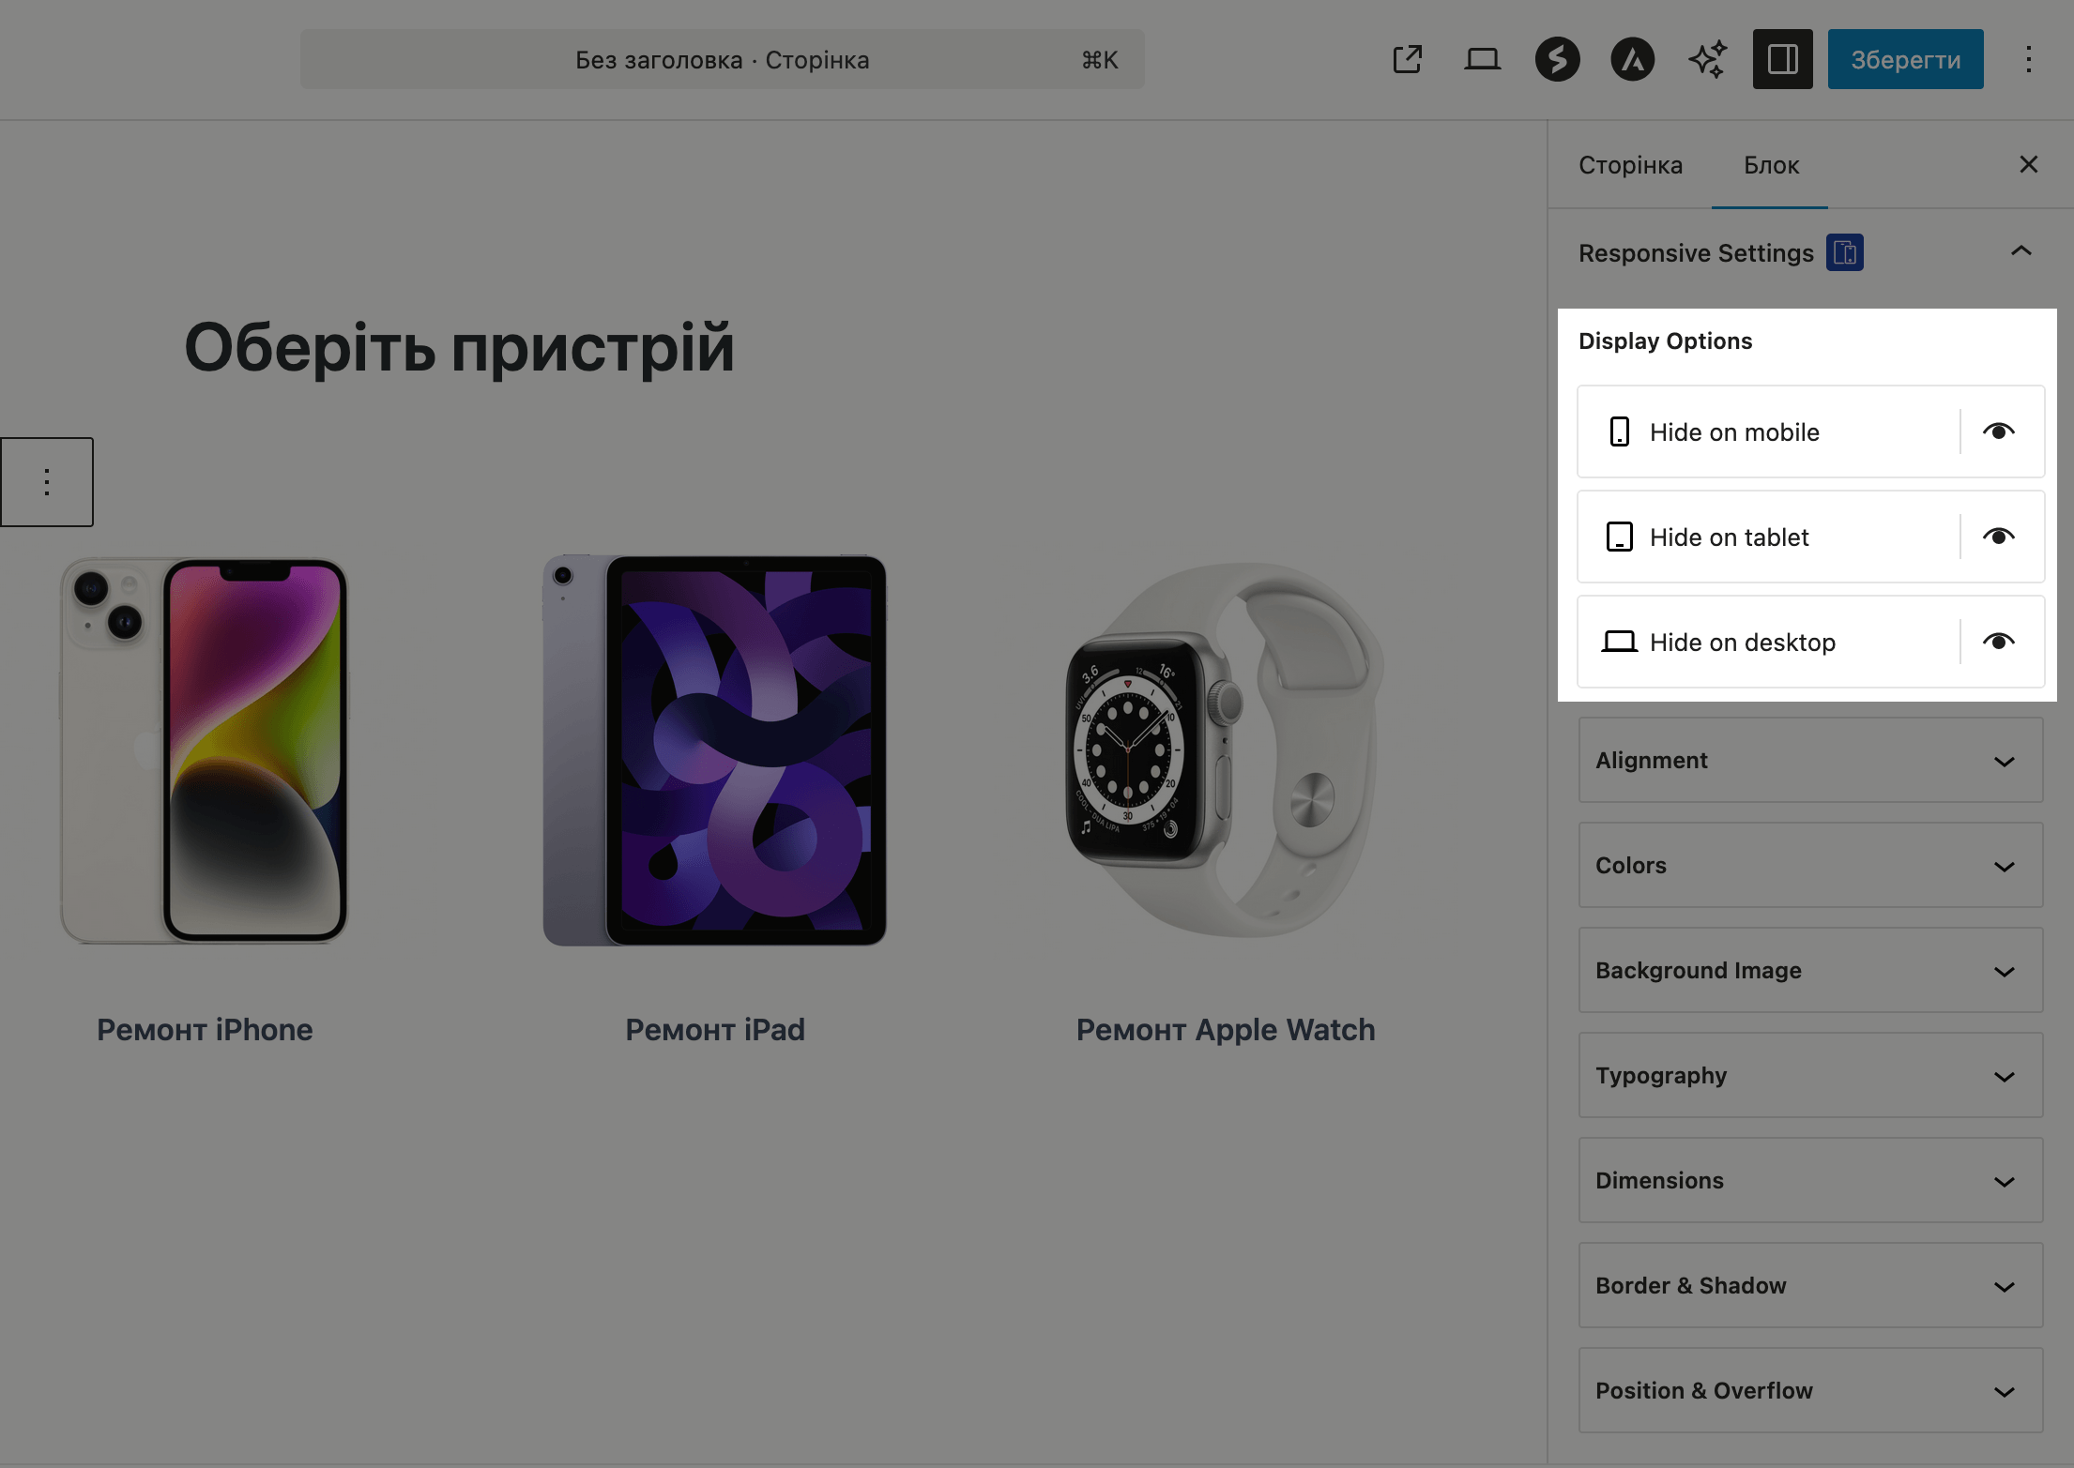The image size is (2074, 1468).
Task: Click the mobile phone icon in Hide on mobile
Action: pyautogui.click(x=1619, y=431)
